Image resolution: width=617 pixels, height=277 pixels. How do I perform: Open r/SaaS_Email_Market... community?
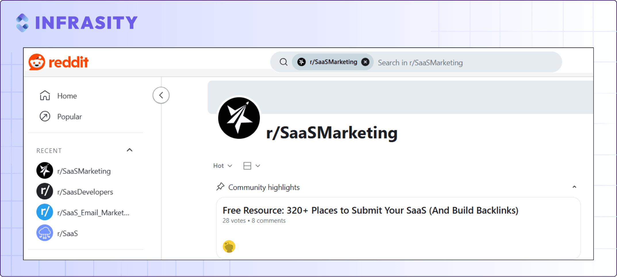pos(93,213)
